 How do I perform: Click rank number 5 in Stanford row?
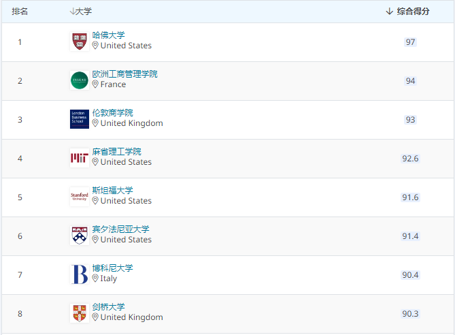20,197
